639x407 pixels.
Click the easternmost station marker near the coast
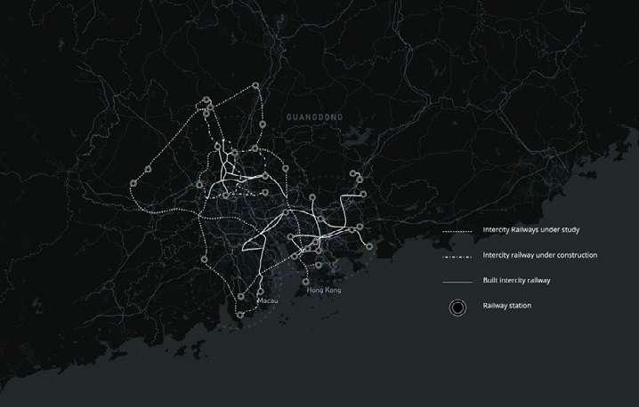[x=369, y=246]
